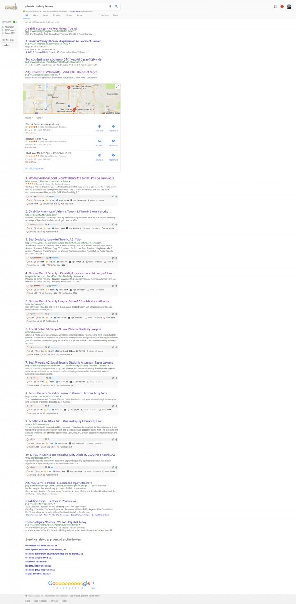Image resolution: width=296 pixels, height=604 pixels.
Task: Go to results page 2
Action: (x=58, y=588)
